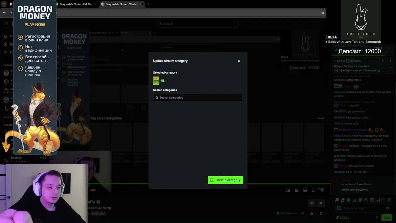Select the IRL category thumbnail
The height and width of the screenshot is (223, 396).
156,81
